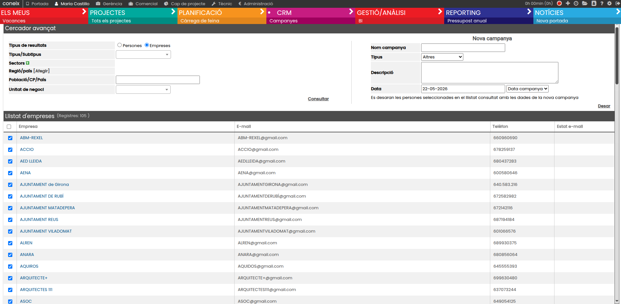Click the Població/CP/País input field

[x=158, y=80]
